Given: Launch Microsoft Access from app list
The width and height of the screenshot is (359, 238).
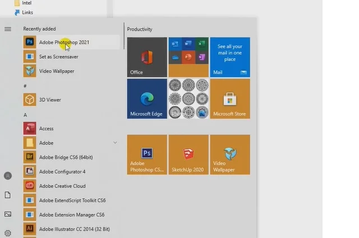Looking at the screenshot, I should point(71,129).
